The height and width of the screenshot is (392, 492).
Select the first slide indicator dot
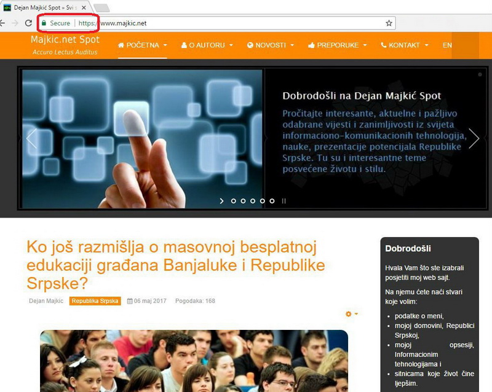click(x=233, y=201)
